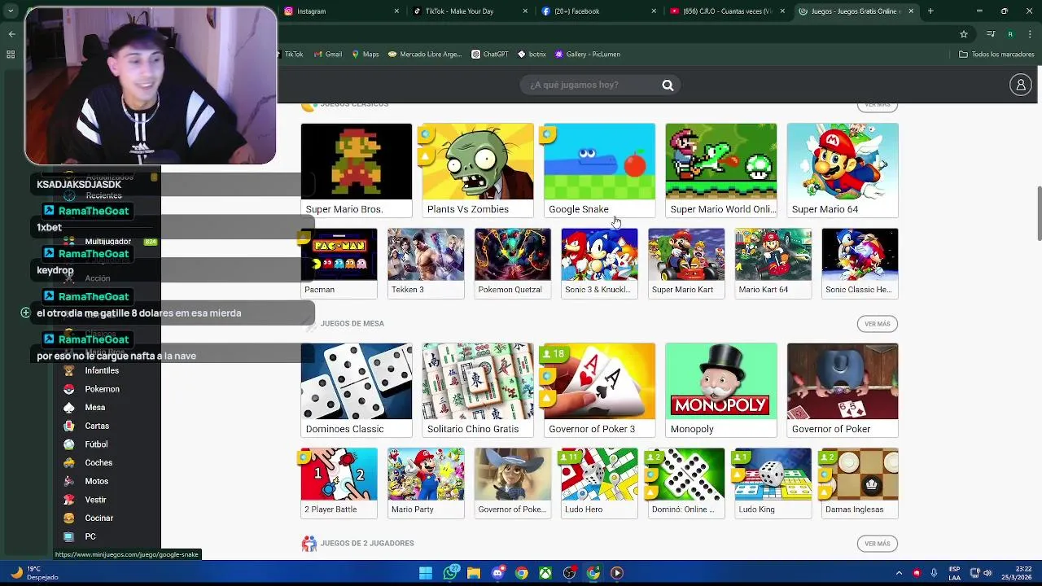Open File Explorer from the taskbar
The width and height of the screenshot is (1042, 586).
474,573
